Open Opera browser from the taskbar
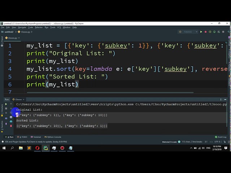The image size is (231, 173). pyautogui.click(x=37, y=148)
